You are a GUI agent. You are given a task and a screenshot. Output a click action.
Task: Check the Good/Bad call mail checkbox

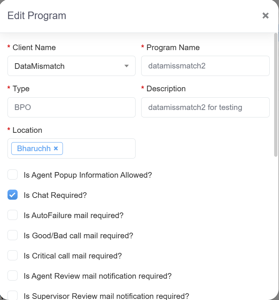[x=13, y=235]
